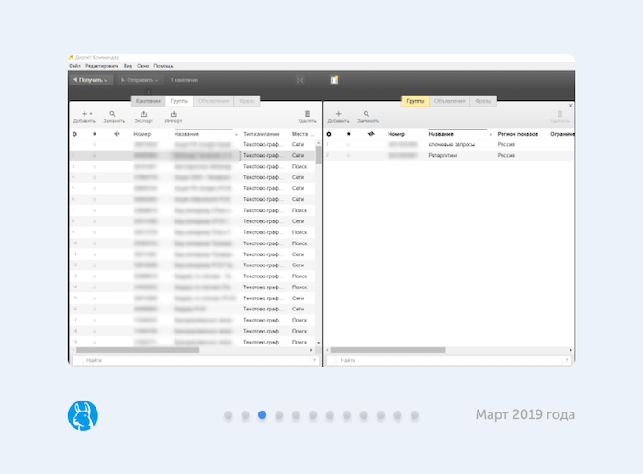Image resolution: width=643 pixels, height=474 pixels.
Task: Toggle the favorite star in left row 8
Action: click(x=95, y=221)
